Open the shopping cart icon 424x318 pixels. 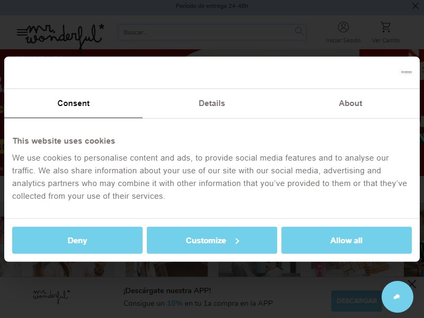click(386, 27)
